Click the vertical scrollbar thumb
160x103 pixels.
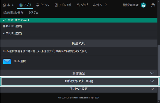click(x=159, y=73)
